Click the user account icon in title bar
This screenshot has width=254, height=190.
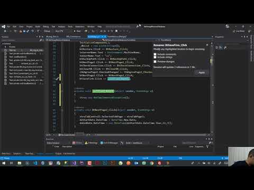tap(228, 26)
